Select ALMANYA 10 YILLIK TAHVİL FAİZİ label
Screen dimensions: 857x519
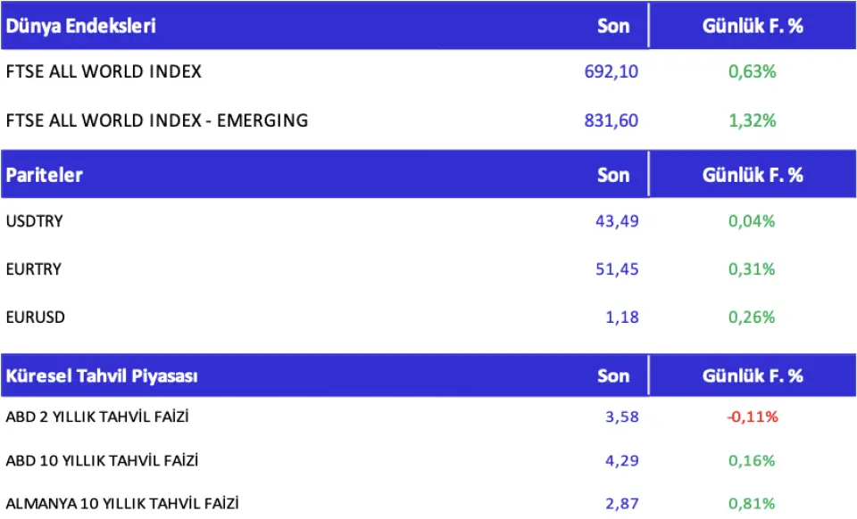[122, 504]
